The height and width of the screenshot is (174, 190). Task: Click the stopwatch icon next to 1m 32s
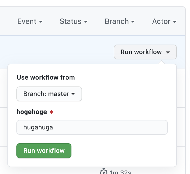[x=104, y=171]
